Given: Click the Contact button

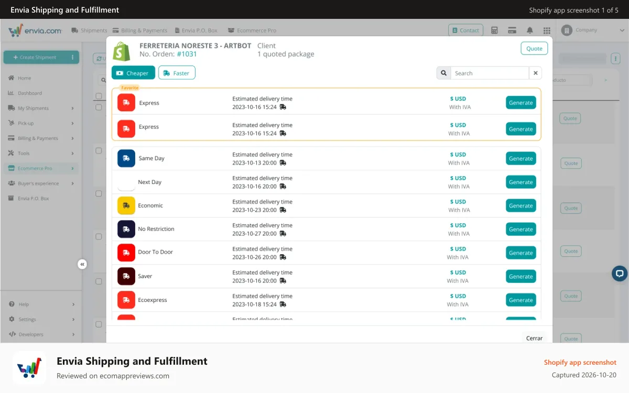Looking at the screenshot, I should [466, 30].
